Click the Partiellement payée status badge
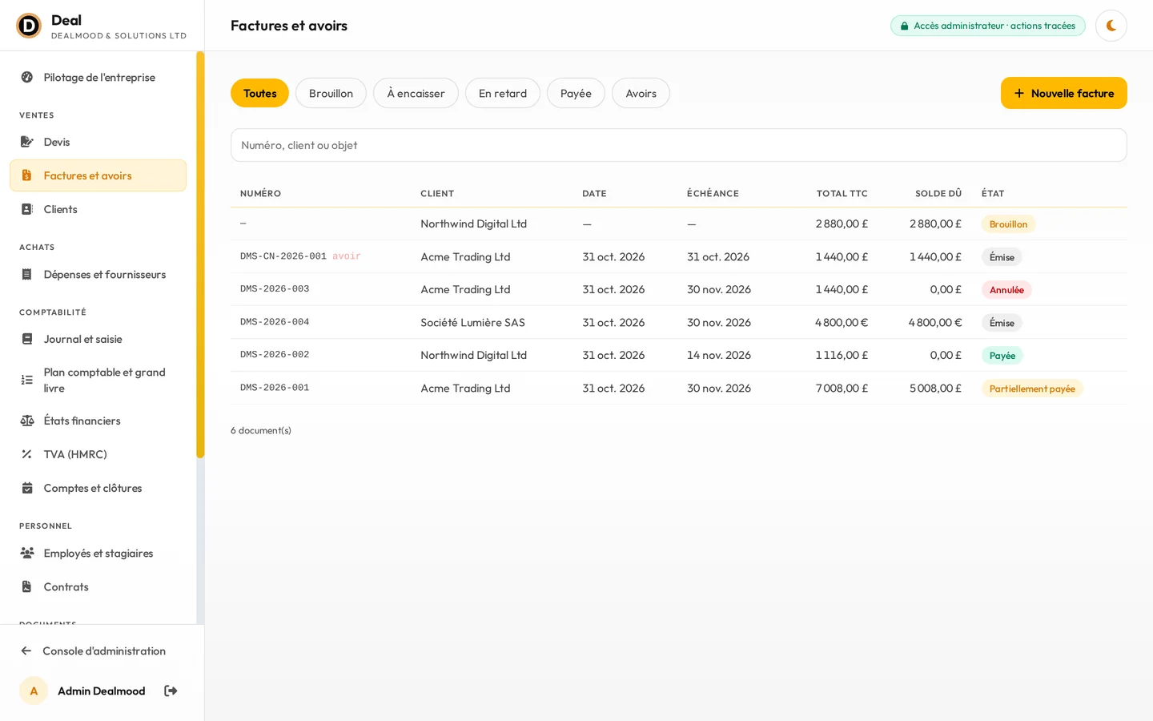 pos(1032,389)
